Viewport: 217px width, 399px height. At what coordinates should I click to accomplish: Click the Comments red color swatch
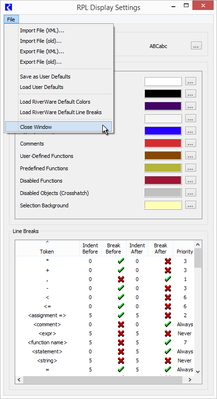(x=163, y=143)
